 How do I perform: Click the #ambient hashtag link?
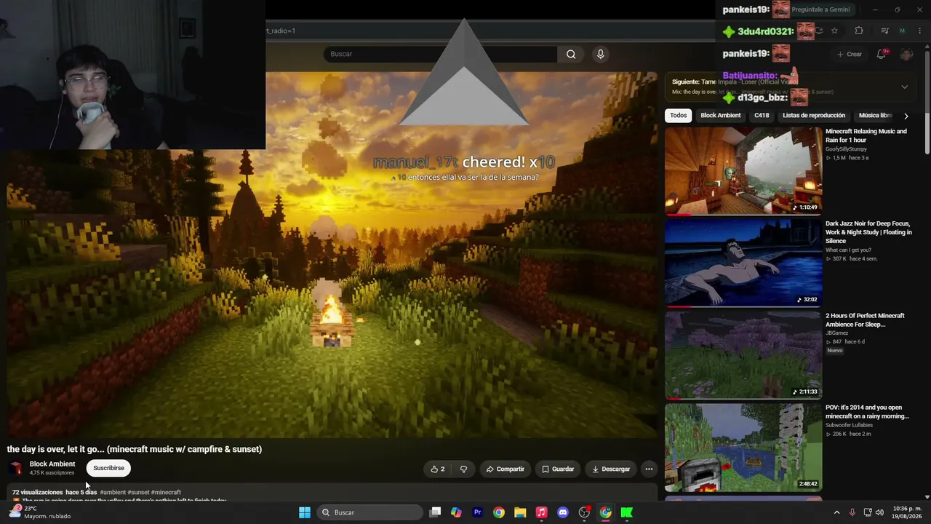(x=113, y=493)
